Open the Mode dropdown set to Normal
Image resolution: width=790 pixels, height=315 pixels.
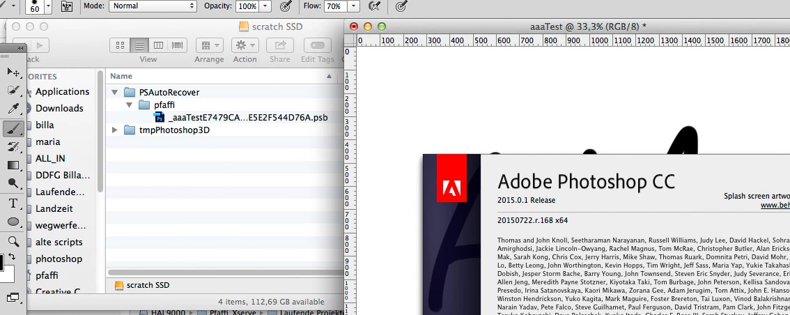click(x=153, y=6)
